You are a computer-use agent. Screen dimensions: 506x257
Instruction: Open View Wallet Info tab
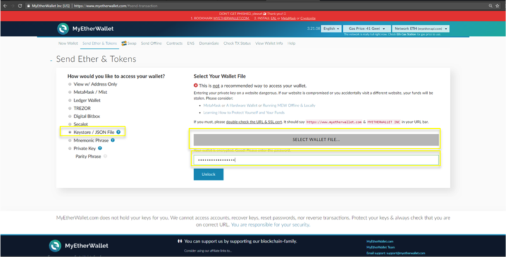(269, 43)
